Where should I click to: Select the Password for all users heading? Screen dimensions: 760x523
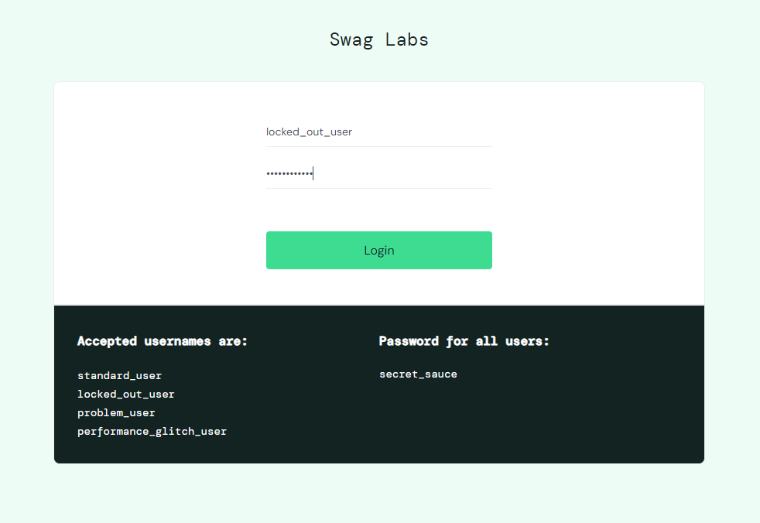(x=464, y=340)
